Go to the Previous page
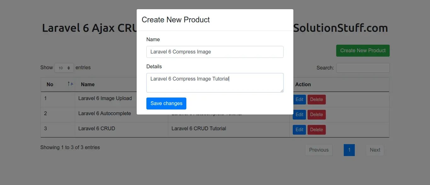The height and width of the screenshot is (185, 430). coord(319,150)
